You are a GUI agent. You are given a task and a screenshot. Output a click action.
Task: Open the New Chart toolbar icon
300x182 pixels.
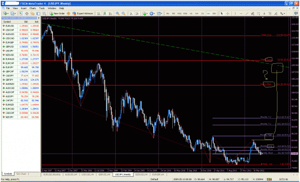(6, 13)
